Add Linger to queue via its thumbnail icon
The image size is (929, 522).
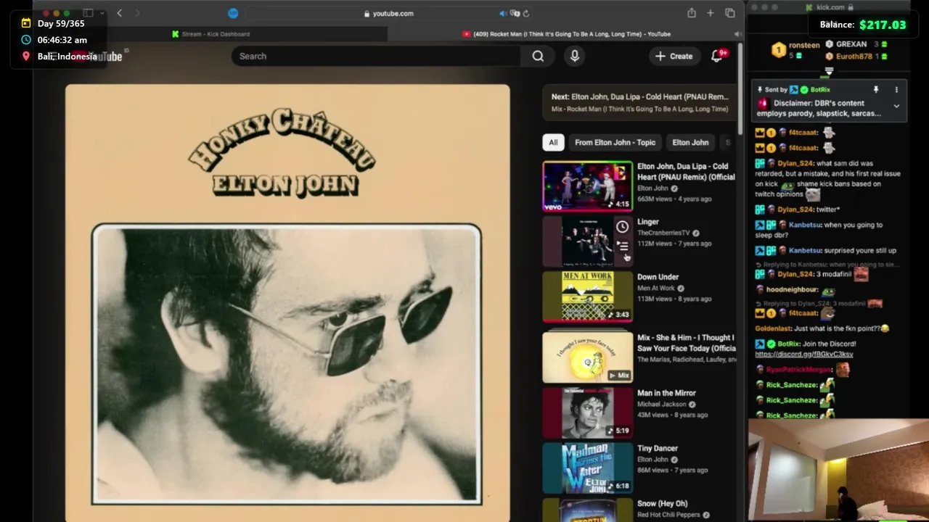[x=623, y=246]
